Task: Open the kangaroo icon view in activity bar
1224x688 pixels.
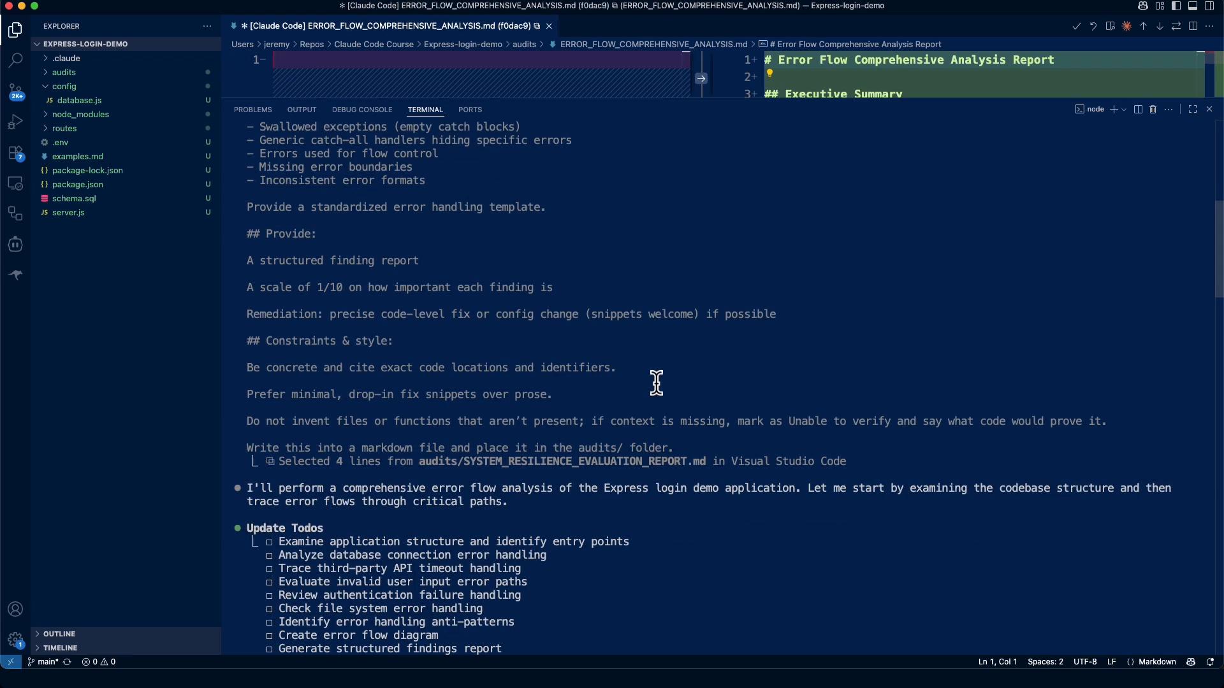Action: 15,275
